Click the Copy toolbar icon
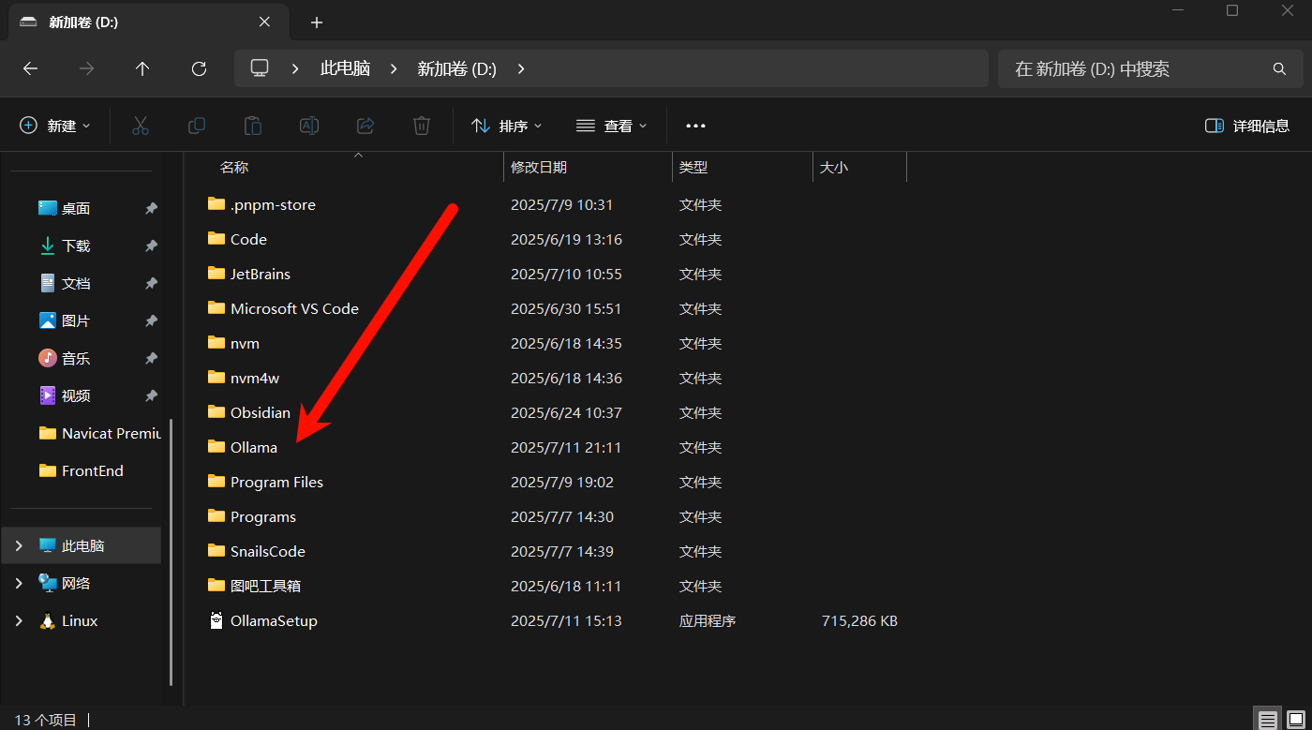1312x730 pixels. 197,126
